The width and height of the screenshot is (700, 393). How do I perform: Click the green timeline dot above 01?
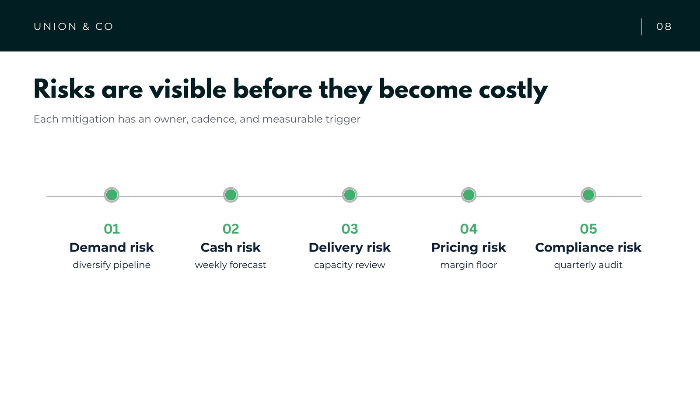(x=112, y=195)
